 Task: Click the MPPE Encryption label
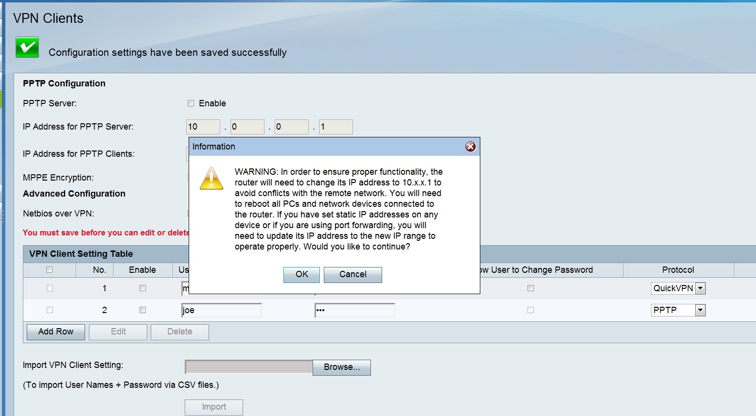pyautogui.click(x=58, y=178)
